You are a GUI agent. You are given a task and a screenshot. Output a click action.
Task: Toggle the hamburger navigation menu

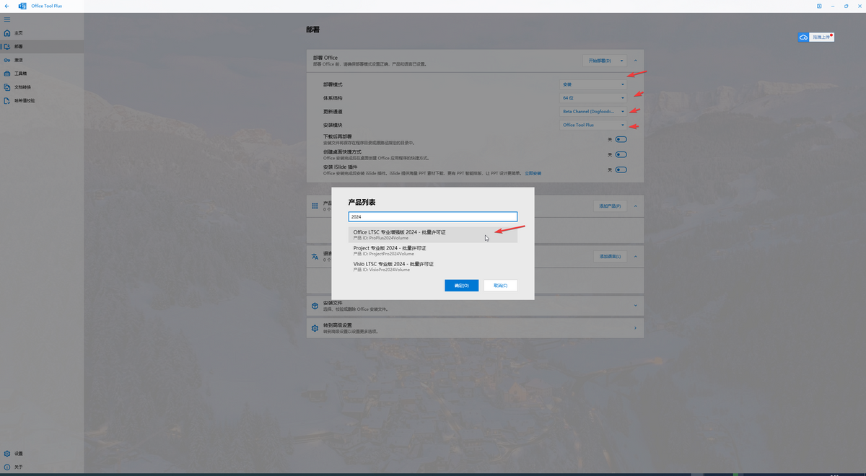[x=7, y=19]
